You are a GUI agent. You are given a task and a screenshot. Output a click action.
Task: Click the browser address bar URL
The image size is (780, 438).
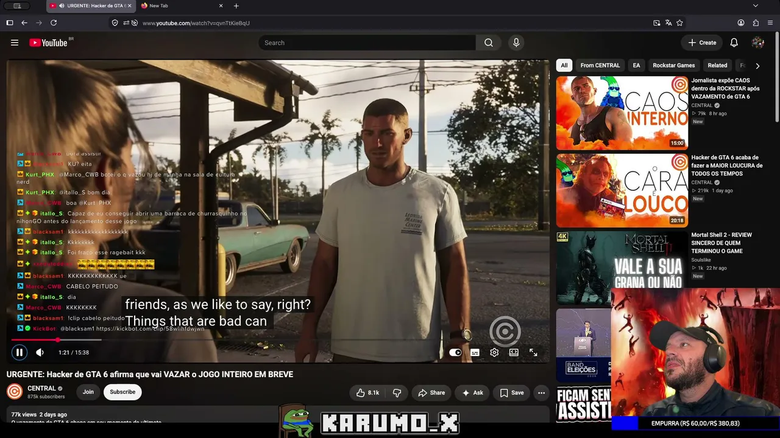pos(196,23)
